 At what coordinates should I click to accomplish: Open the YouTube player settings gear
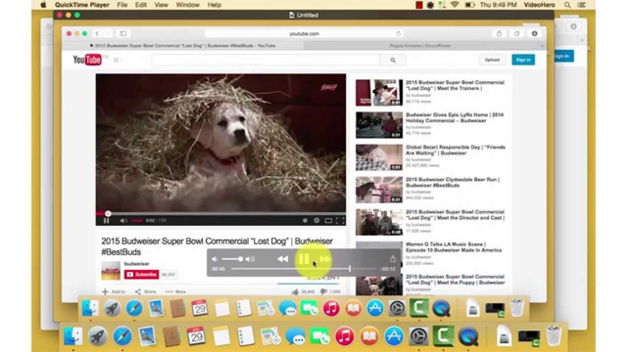pyautogui.click(x=316, y=220)
